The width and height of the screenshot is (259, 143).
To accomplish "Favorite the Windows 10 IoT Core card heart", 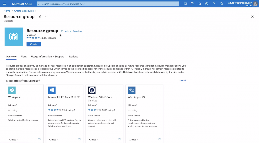I will point(119,139).
